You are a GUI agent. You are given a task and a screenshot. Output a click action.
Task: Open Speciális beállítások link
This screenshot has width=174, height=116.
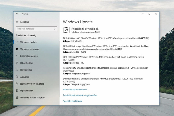pyautogui.click(x=72, y=101)
